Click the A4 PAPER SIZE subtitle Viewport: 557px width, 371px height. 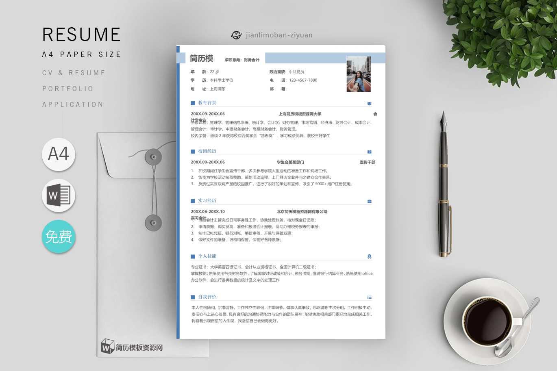point(81,54)
